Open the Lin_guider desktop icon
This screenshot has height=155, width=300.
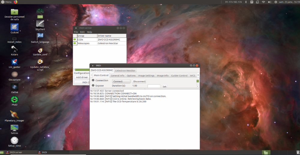14,63
